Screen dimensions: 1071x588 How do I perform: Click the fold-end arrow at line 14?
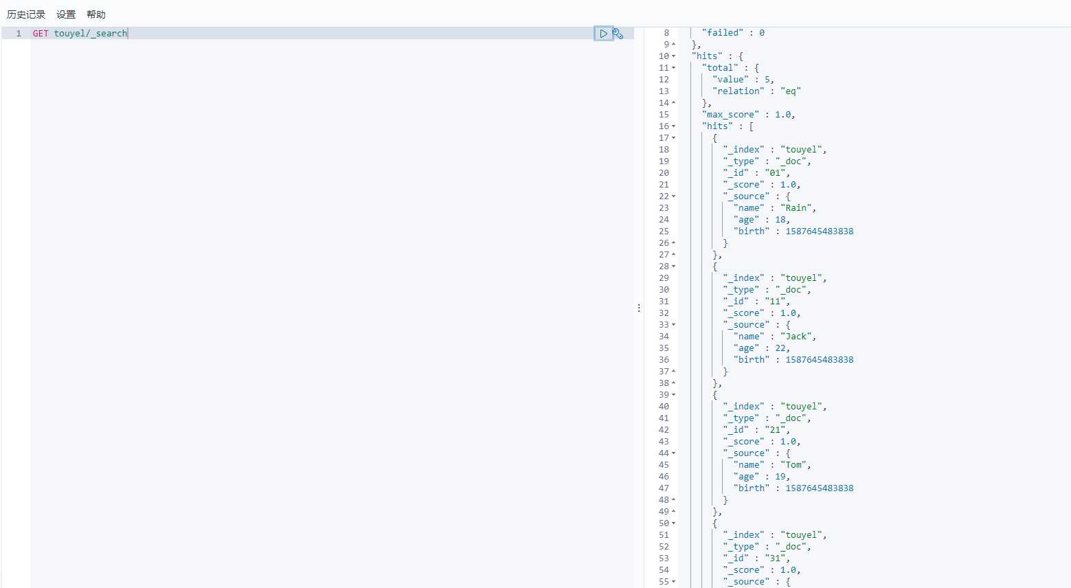pyautogui.click(x=674, y=103)
